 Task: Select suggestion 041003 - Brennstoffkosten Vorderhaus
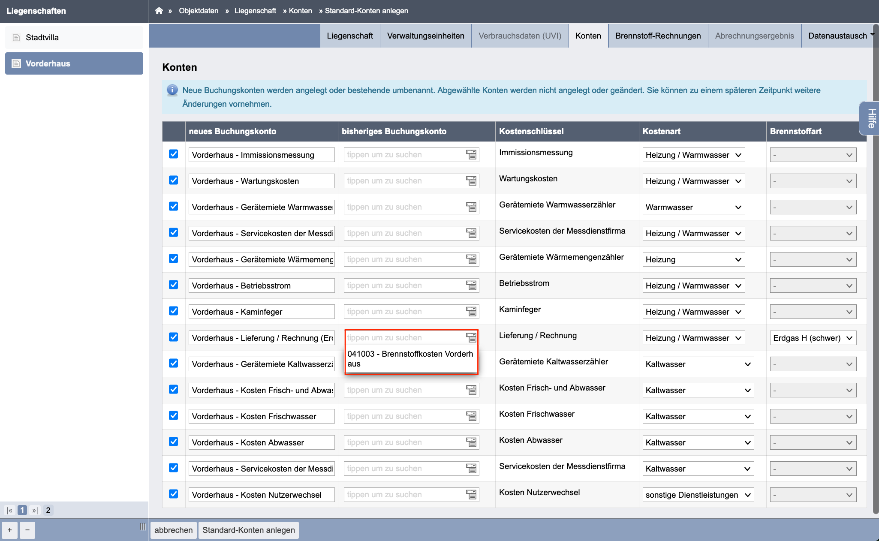pos(411,359)
